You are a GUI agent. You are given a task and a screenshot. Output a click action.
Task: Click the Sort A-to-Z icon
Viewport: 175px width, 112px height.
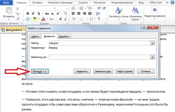[x=91, y=19]
